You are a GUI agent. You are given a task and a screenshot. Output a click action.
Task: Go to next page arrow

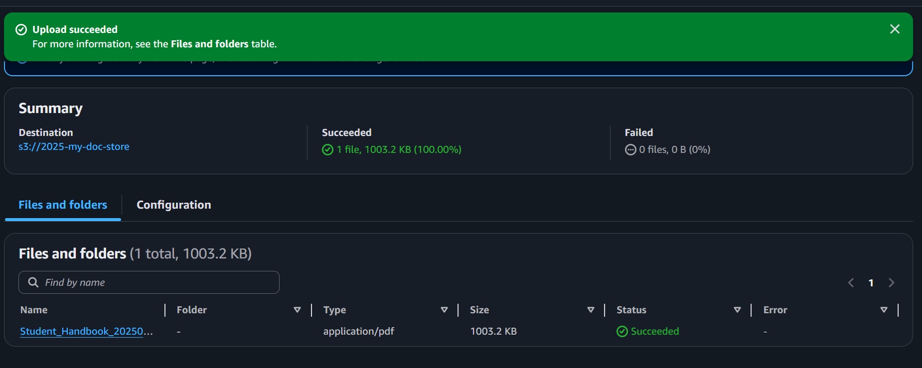[x=892, y=283]
